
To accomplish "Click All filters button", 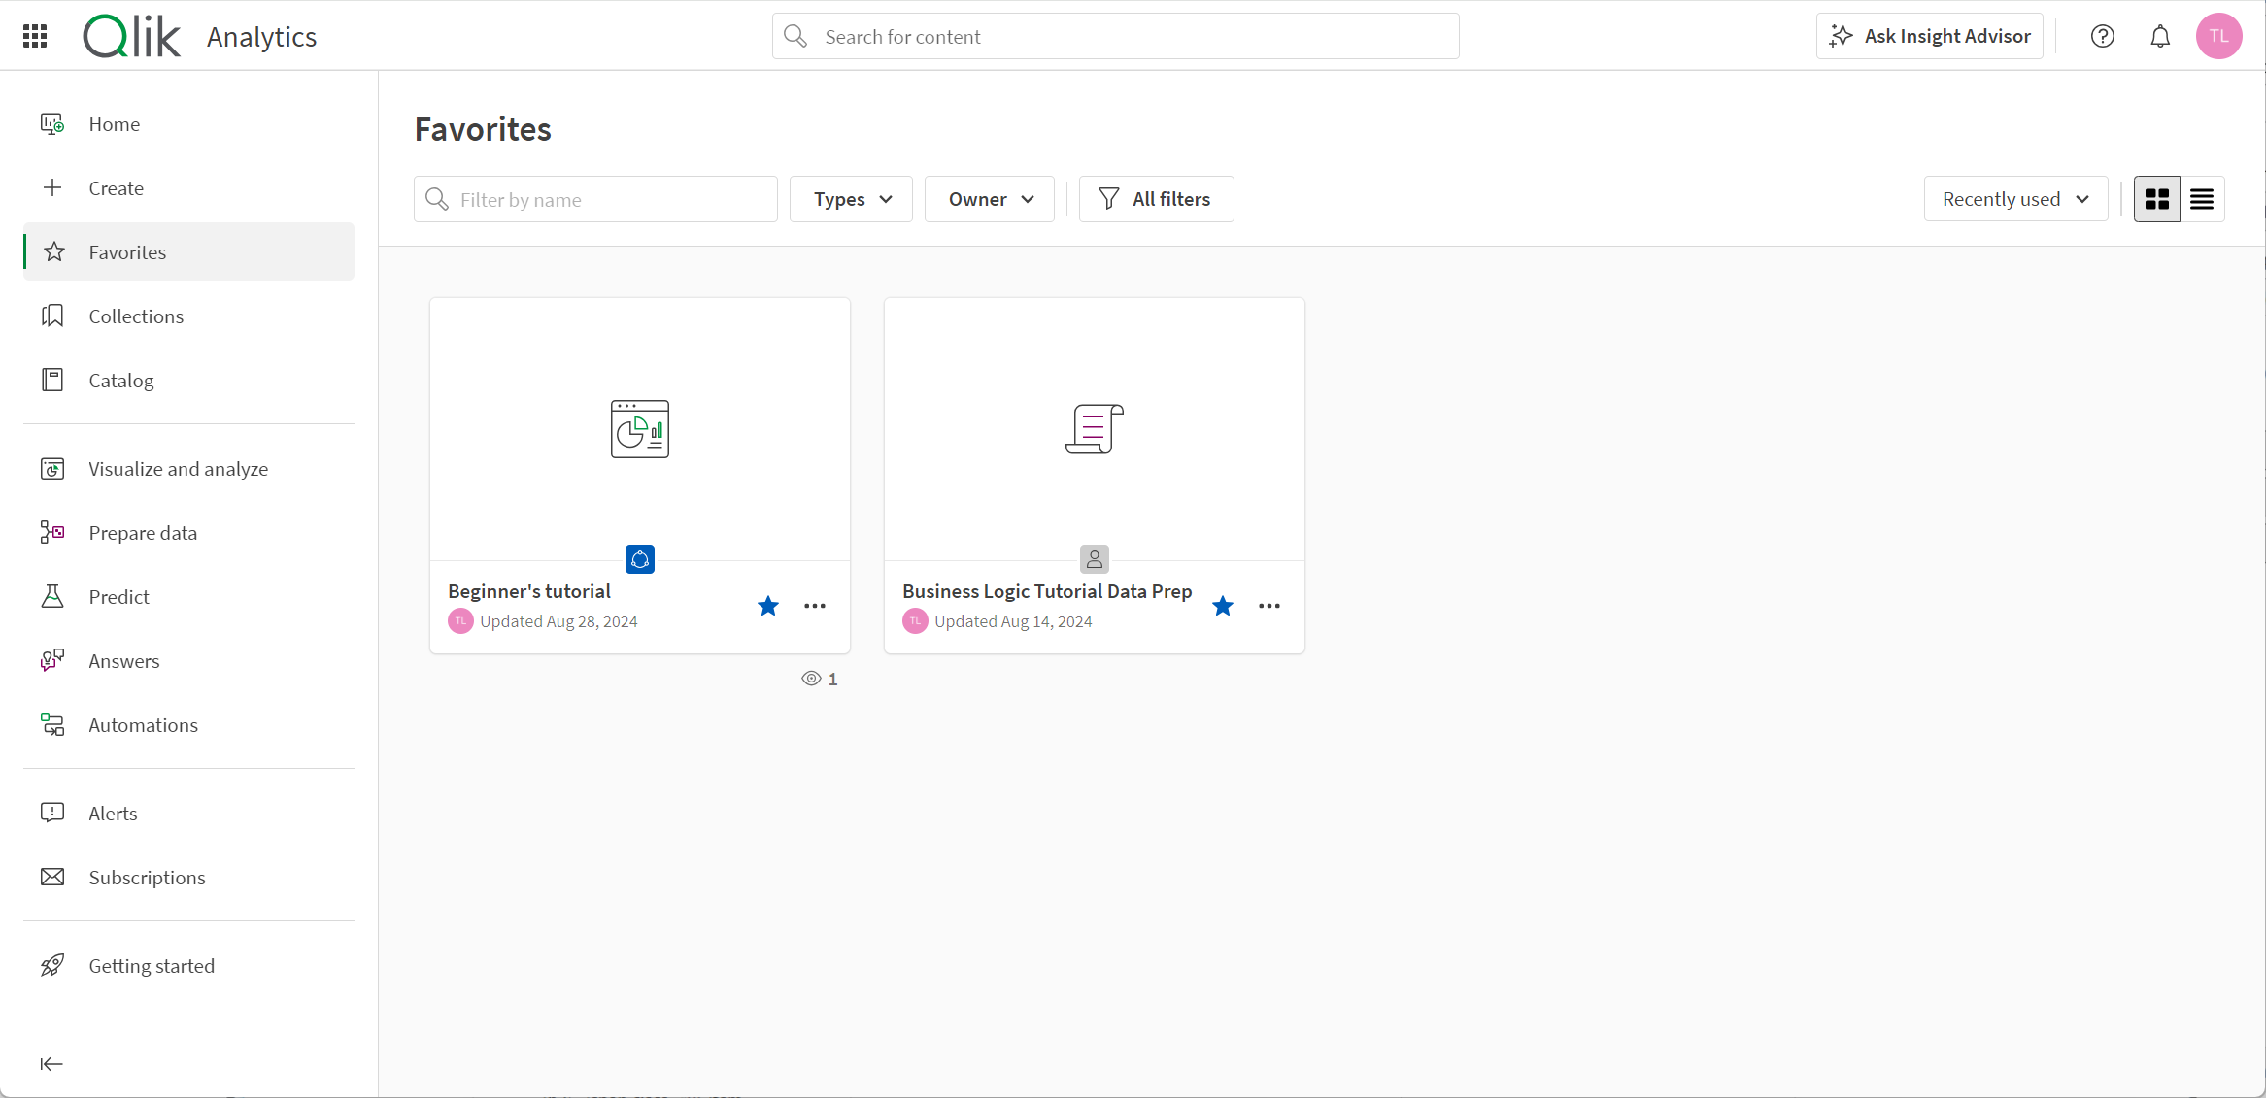I will (x=1155, y=199).
